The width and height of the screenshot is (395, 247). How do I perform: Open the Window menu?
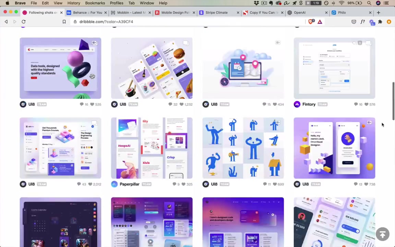[147, 3]
